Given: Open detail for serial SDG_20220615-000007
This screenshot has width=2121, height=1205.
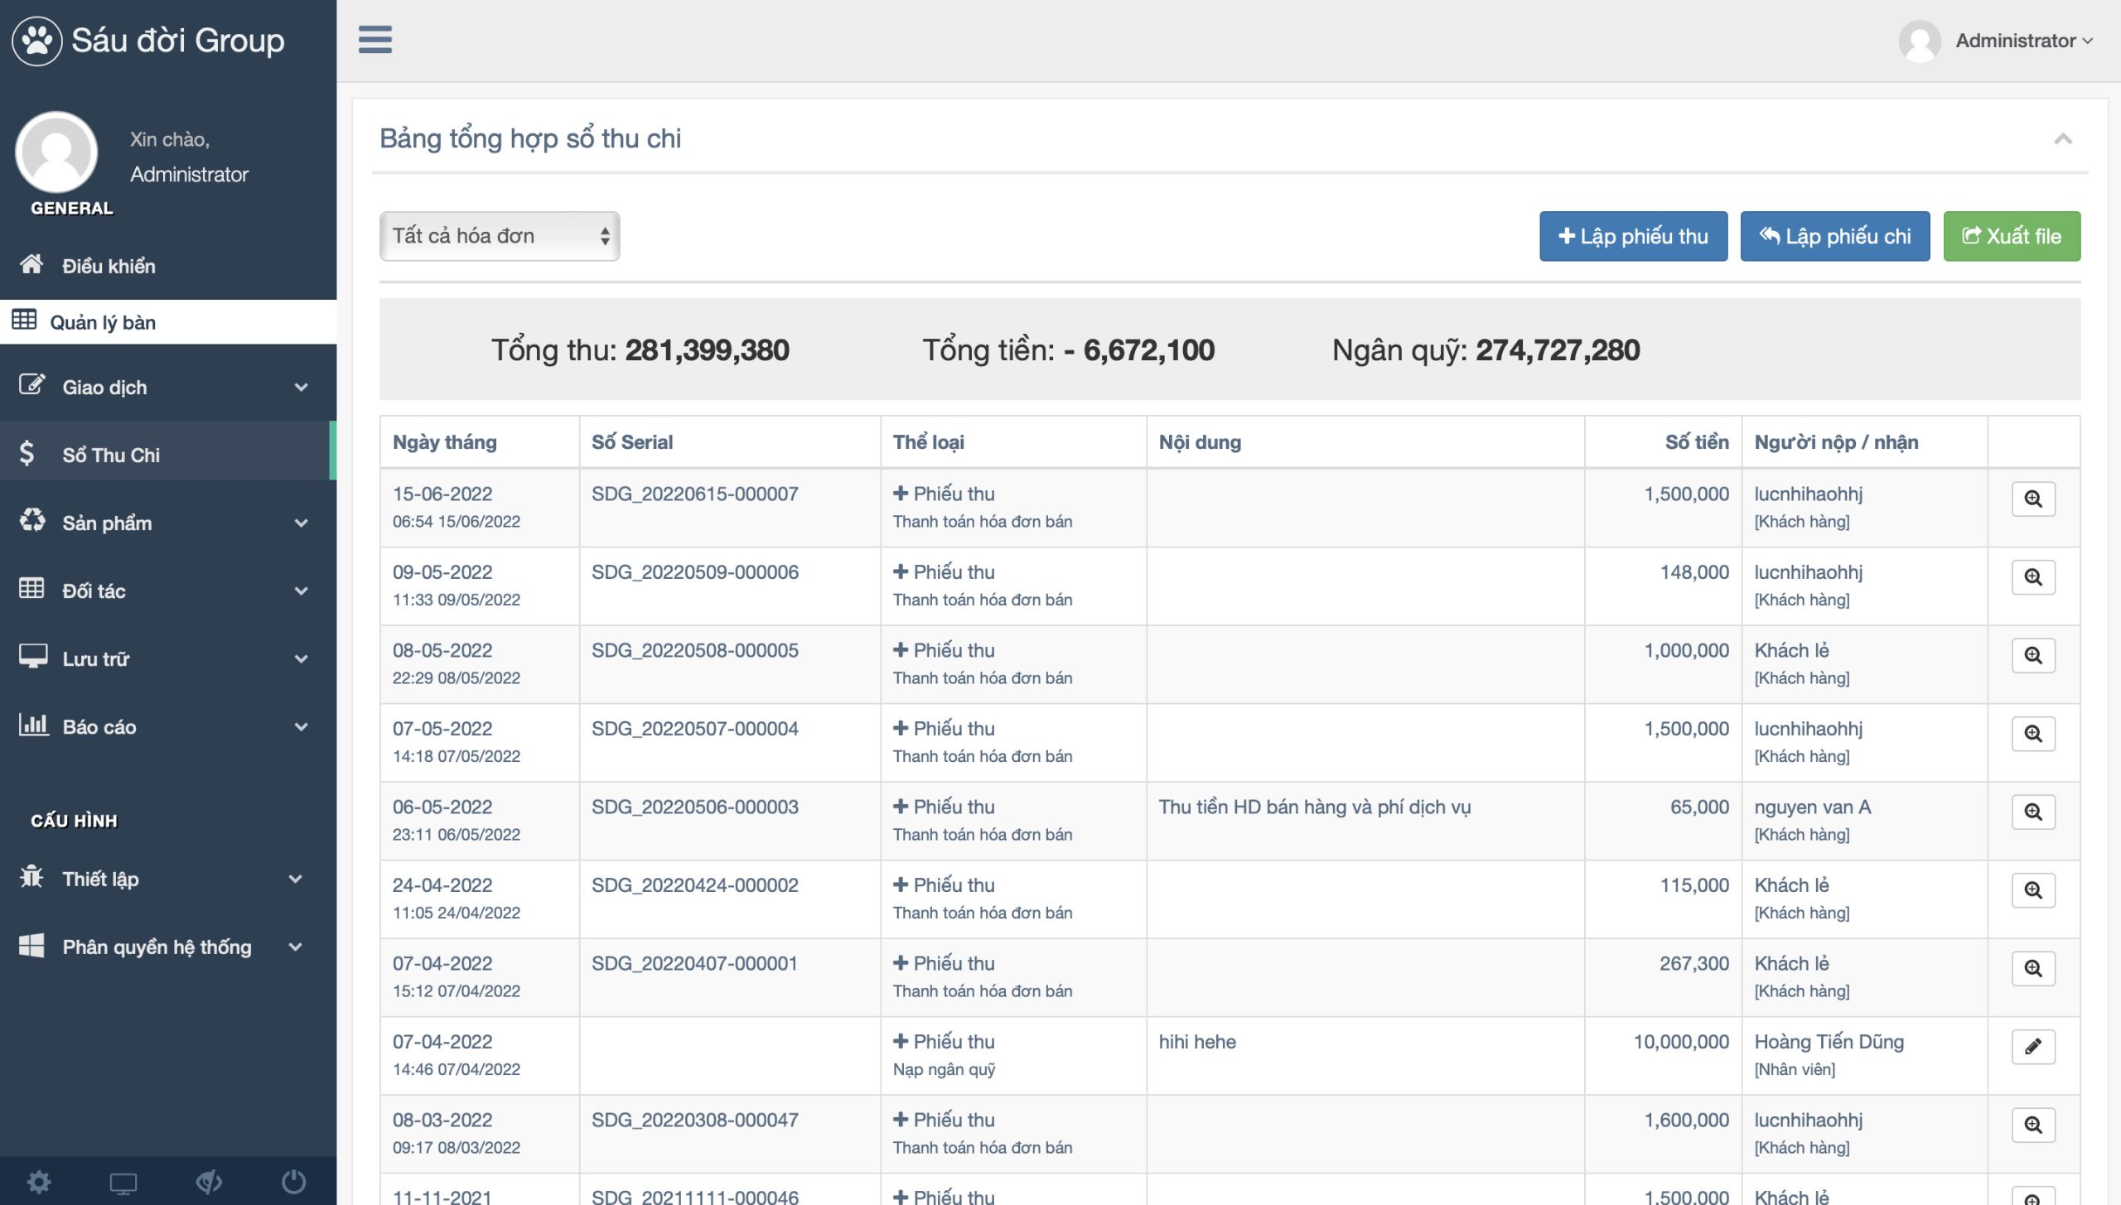Looking at the screenshot, I should pos(2032,499).
